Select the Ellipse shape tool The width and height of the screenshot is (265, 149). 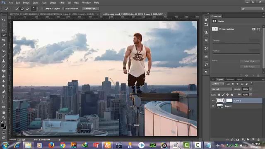(x=4, y=107)
